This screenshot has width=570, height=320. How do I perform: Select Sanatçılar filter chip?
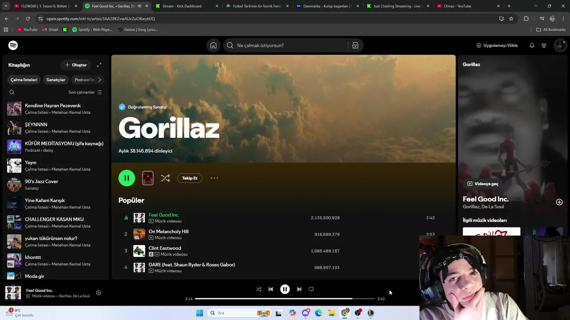56,80
